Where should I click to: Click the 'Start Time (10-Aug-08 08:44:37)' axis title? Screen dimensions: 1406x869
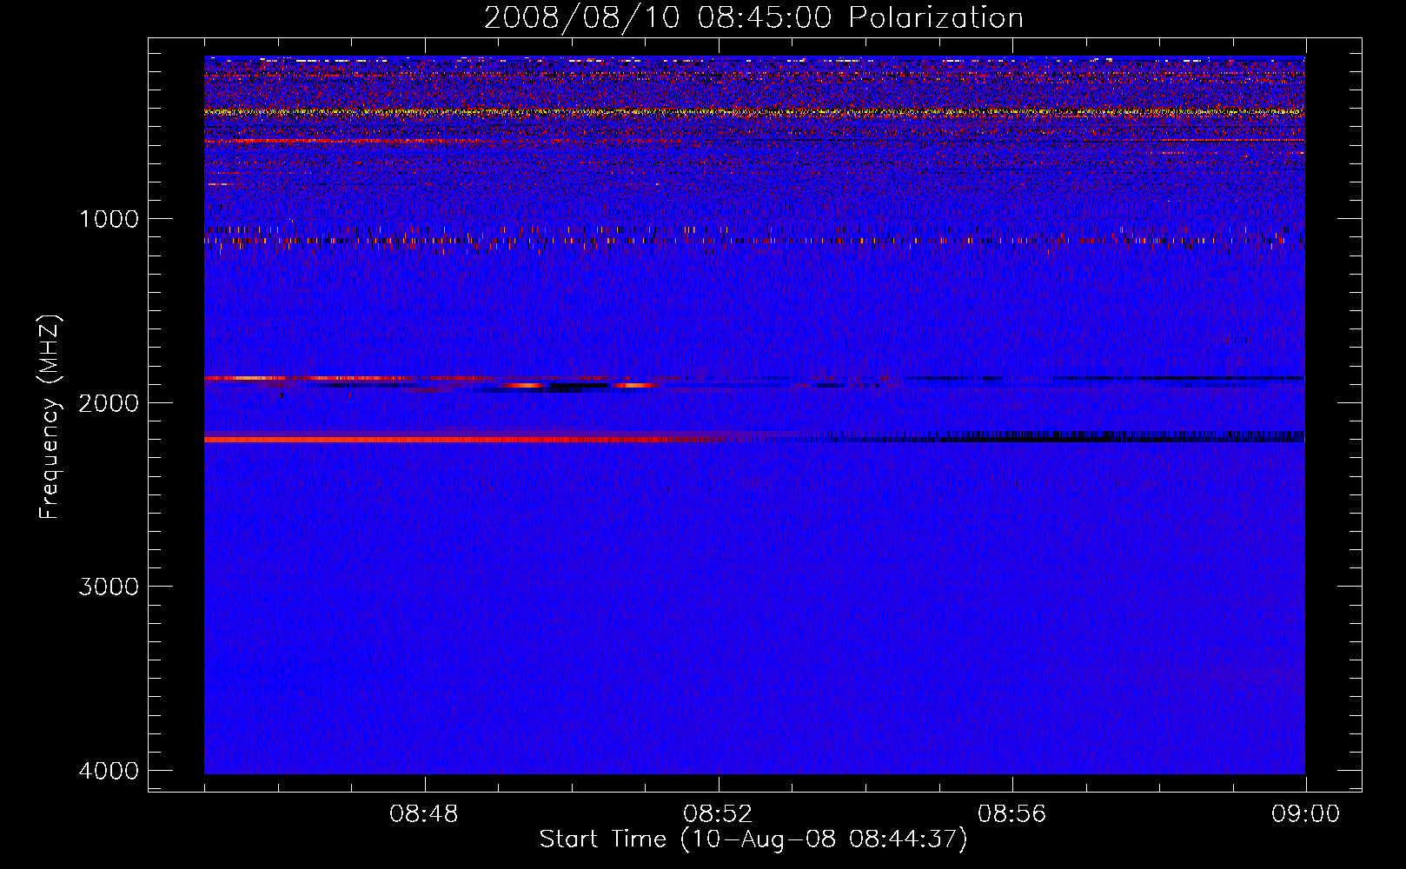click(x=753, y=839)
